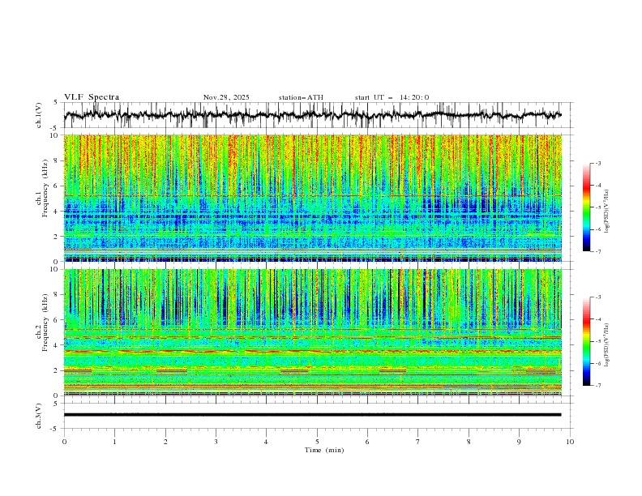Click "-3" on the ch.2 color scale
The image size is (642, 496).
(598, 297)
